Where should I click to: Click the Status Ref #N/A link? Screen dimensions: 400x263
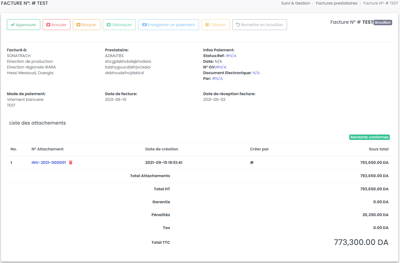tap(231, 56)
